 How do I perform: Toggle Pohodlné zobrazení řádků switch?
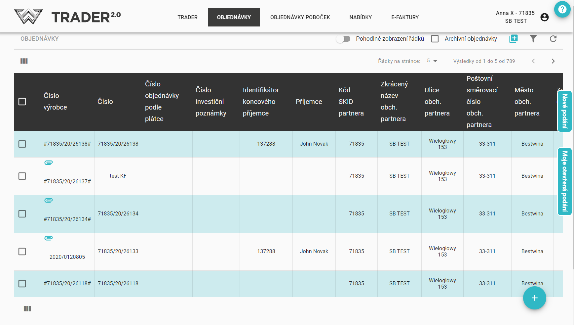(x=343, y=39)
